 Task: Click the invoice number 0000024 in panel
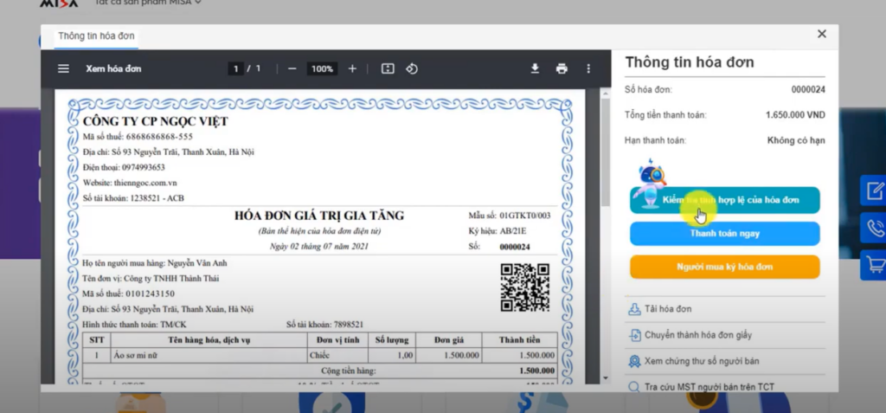pyautogui.click(x=809, y=89)
